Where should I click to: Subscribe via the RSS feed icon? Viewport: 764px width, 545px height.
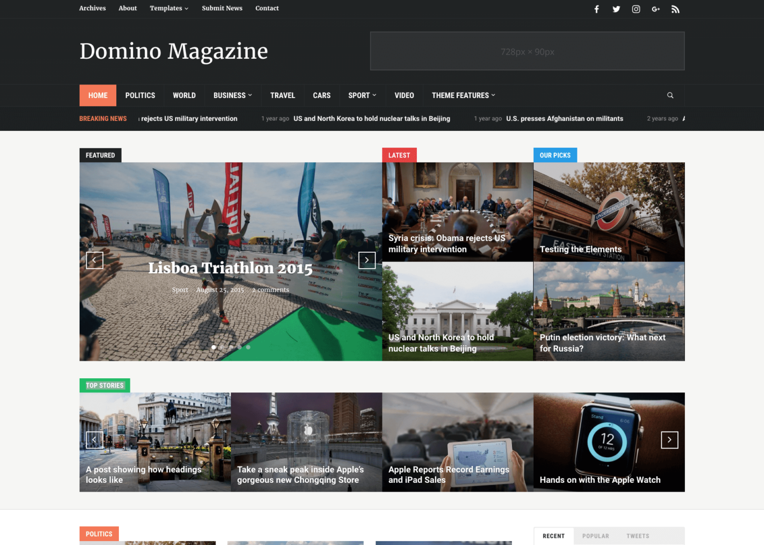coord(675,9)
